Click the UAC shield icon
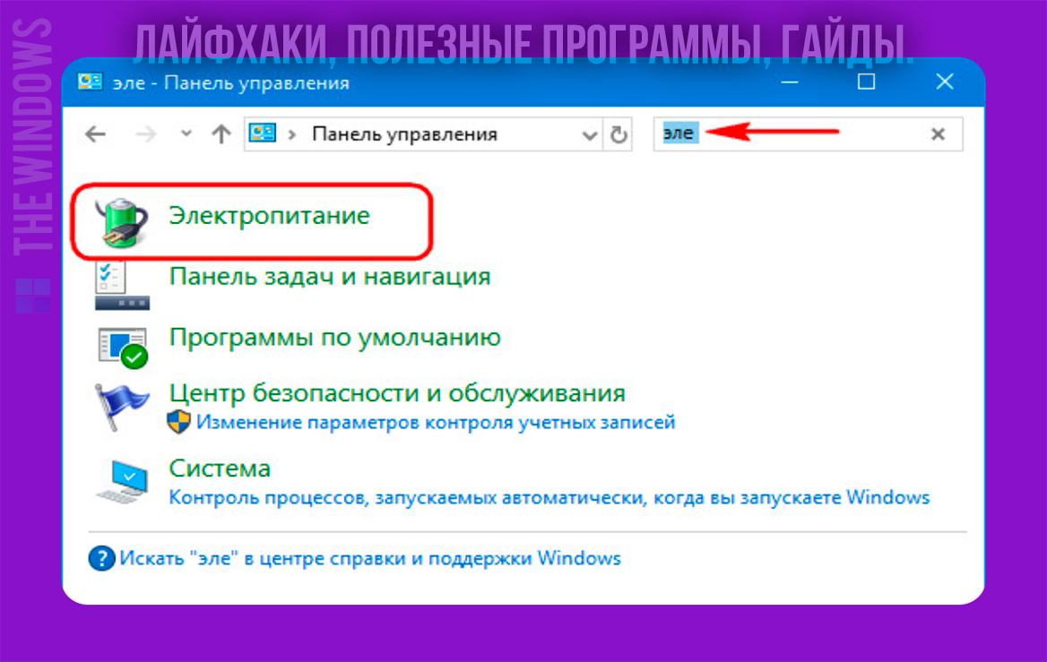This screenshot has height=662, width=1047. pos(178,422)
